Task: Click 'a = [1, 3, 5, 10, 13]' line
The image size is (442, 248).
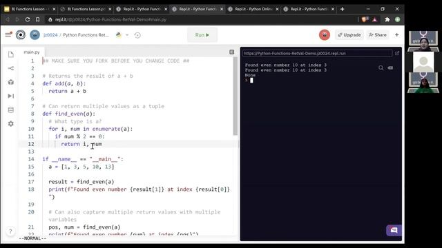Action: pyautogui.click(x=81, y=167)
